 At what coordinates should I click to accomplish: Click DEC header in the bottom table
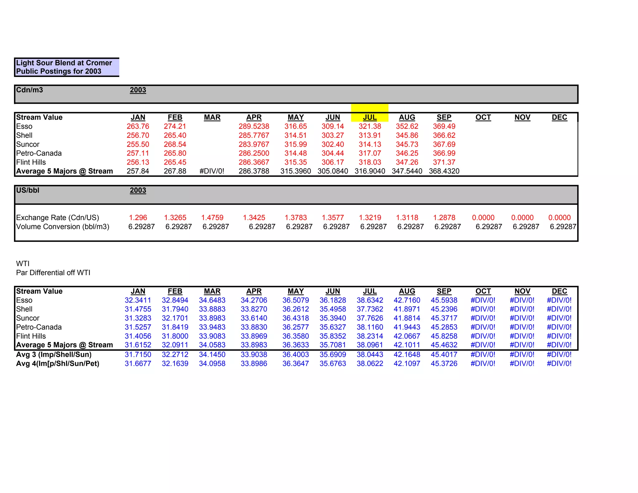click(559, 291)
